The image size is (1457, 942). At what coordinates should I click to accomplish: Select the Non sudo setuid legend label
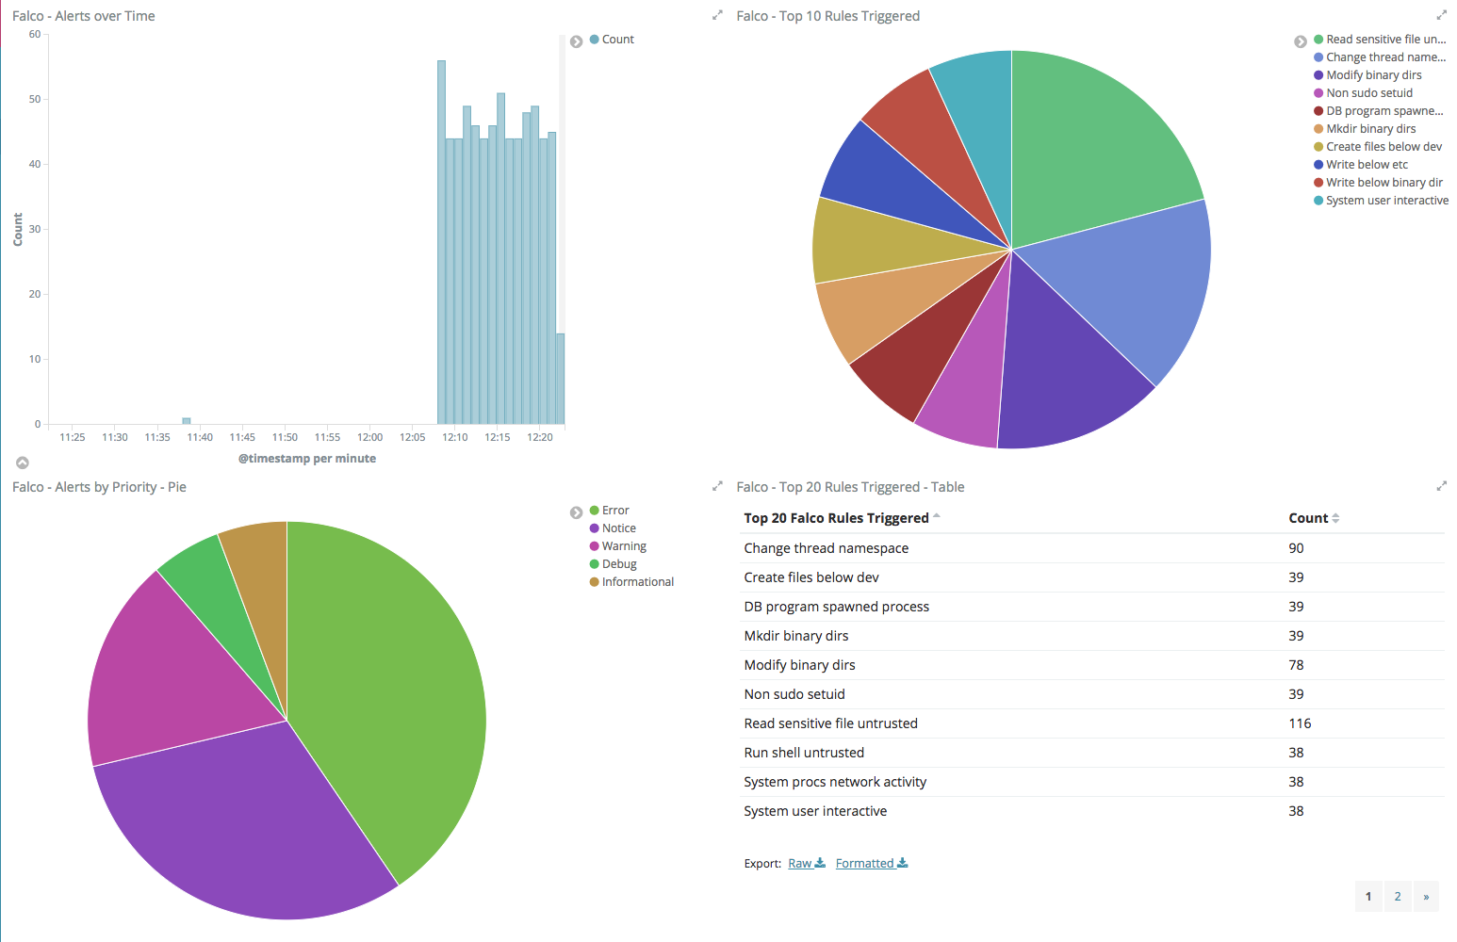[1369, 93]
